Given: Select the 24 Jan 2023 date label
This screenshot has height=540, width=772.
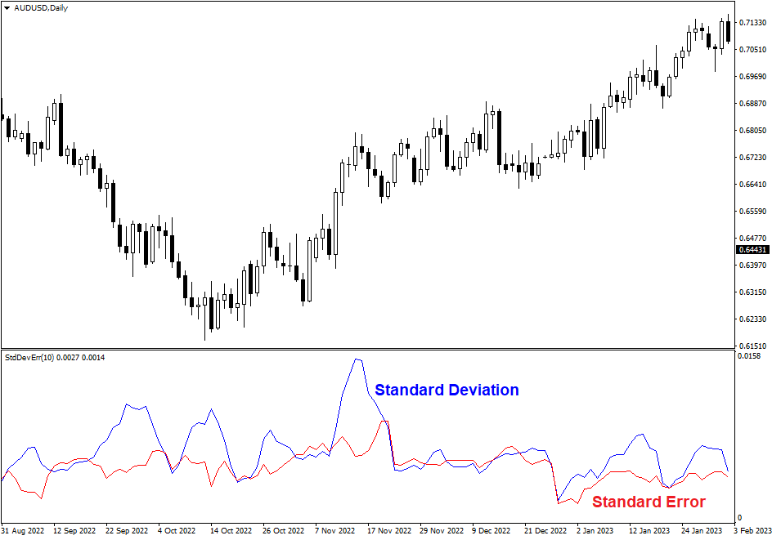Looking at the screenshot, I should 702,531.
